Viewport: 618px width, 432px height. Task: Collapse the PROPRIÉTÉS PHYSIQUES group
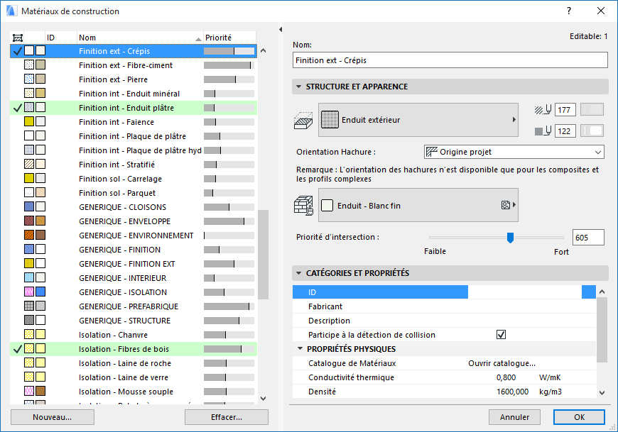(x=300, y=348)
